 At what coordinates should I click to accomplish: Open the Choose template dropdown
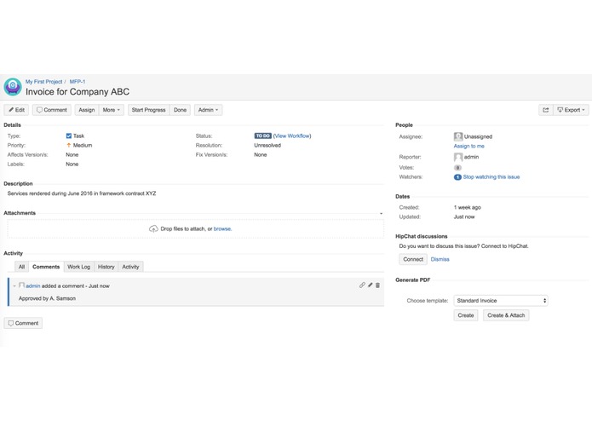tap(501, 301)
